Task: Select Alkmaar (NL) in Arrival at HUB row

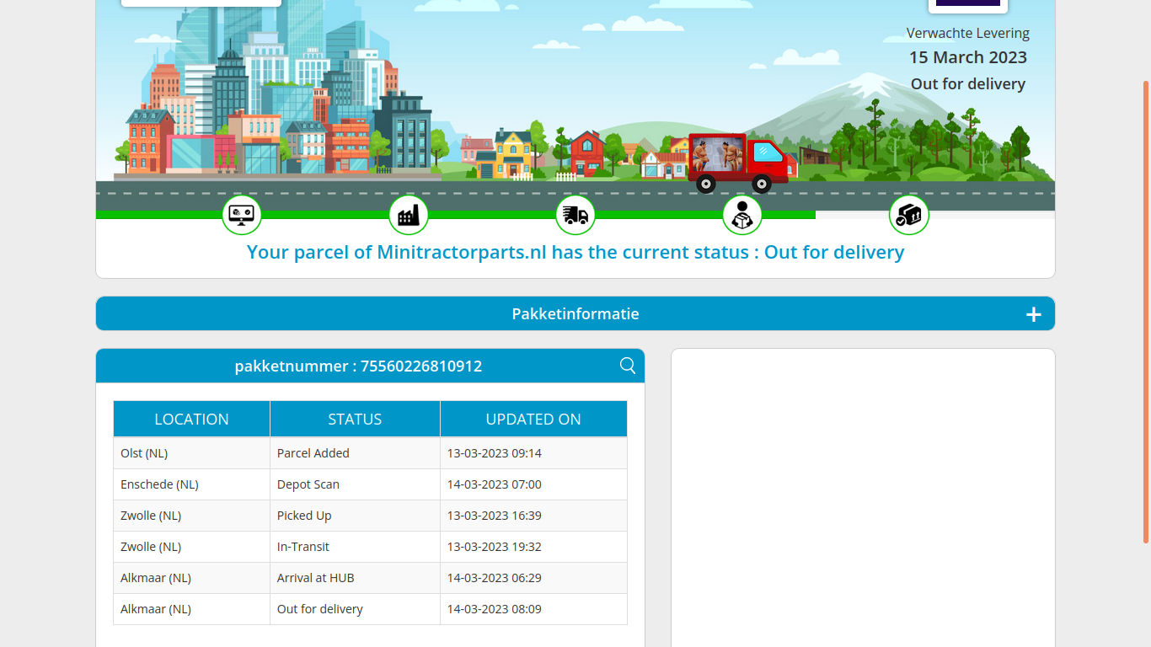Action: click(191, 578)
